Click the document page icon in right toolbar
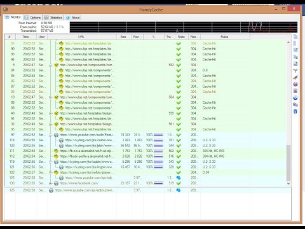The height and width of the screenshot is (229, 305). [x=295, y=64]
